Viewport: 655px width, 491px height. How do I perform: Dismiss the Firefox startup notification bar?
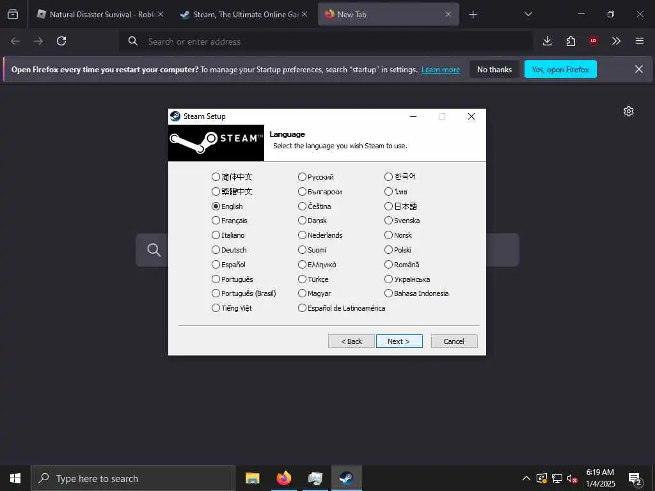(x=639, y=69)
